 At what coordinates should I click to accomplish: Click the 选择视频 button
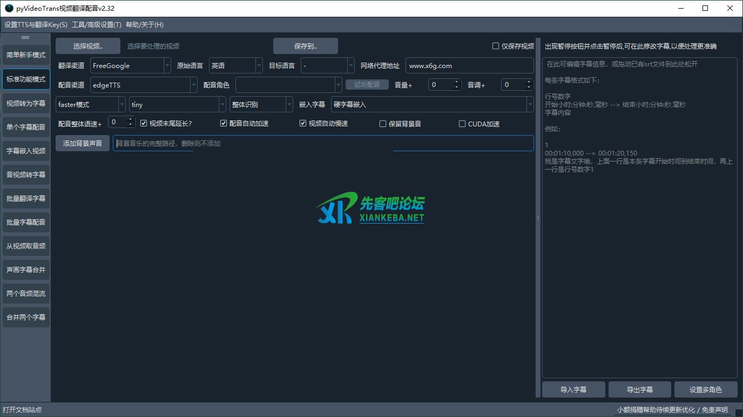tap(88, 46)
